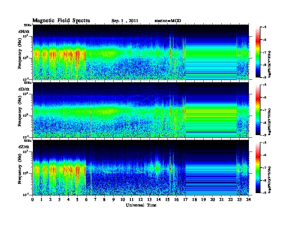The width and height of the screenshot is (296, 229).
Task: Click the hour "24" tick label
Action: tap(249, 199)
